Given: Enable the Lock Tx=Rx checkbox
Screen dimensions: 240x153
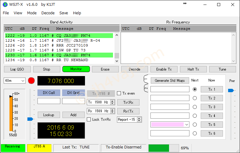Looking at the screenshot, I should [x=89, y=119].
